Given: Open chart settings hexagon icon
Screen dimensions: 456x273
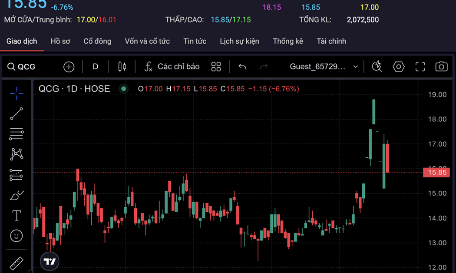Looking at the screenshot, I should [398, 67].
